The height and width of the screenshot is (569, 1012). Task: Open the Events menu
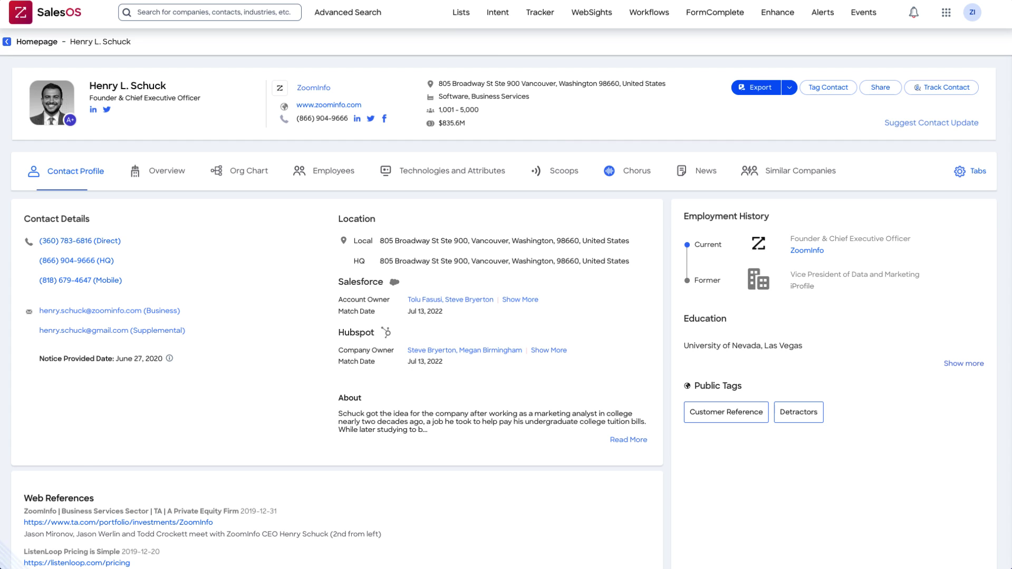[x=863, y=12]
